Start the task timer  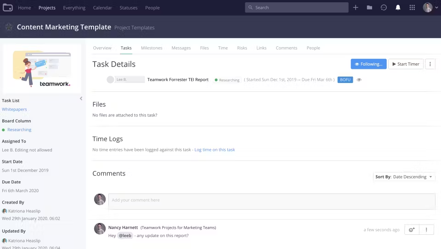coord(405,64)
